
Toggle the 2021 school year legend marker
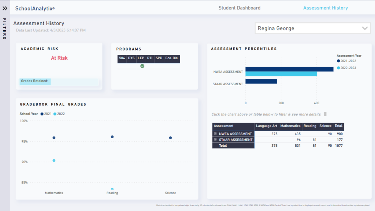(x=42, y=114)
